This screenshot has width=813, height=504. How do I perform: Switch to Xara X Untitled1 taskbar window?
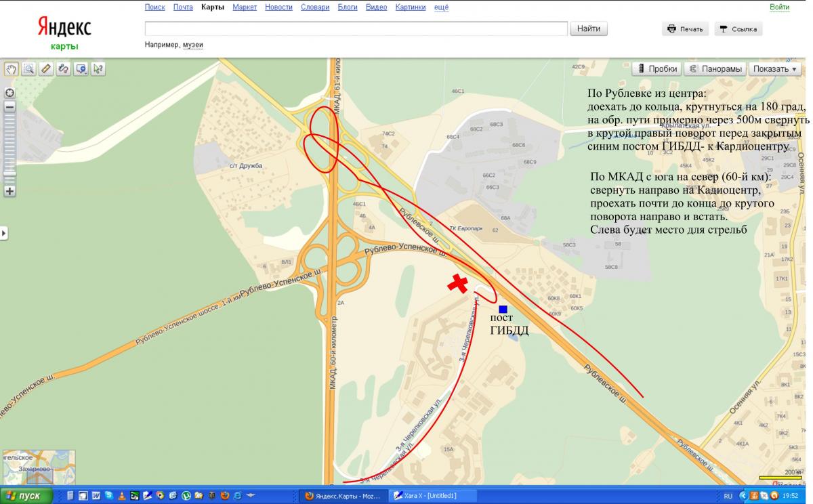click(434, 496)
